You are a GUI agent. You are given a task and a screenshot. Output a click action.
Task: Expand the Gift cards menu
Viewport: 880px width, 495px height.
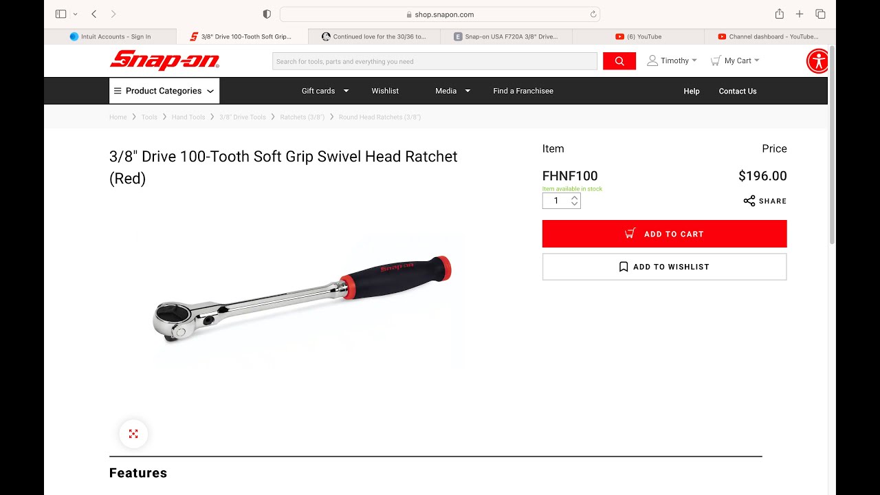[x=325, y=91]
